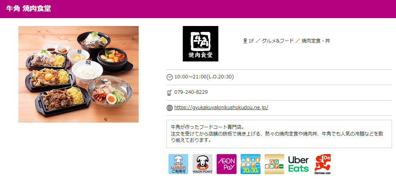Click the WAON ご利用可 icon
Image resolution: width=396 pixels, height=182 pixels.
click(x=178, y=164)
